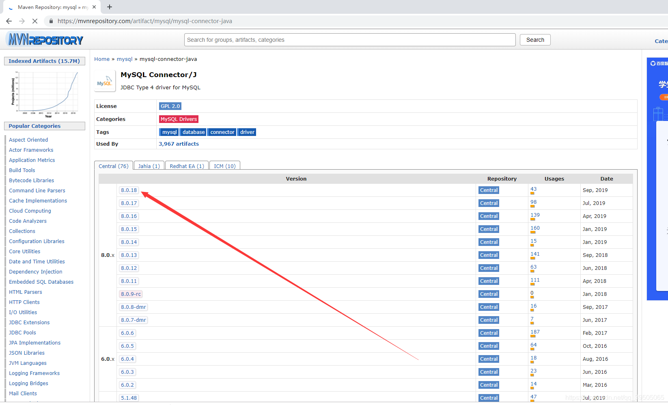
Task: Open version 8.0.13
Action: point(129,255)
